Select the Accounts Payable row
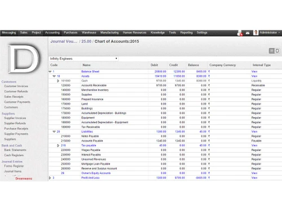The image size is (282, 212). pos(165,141)
